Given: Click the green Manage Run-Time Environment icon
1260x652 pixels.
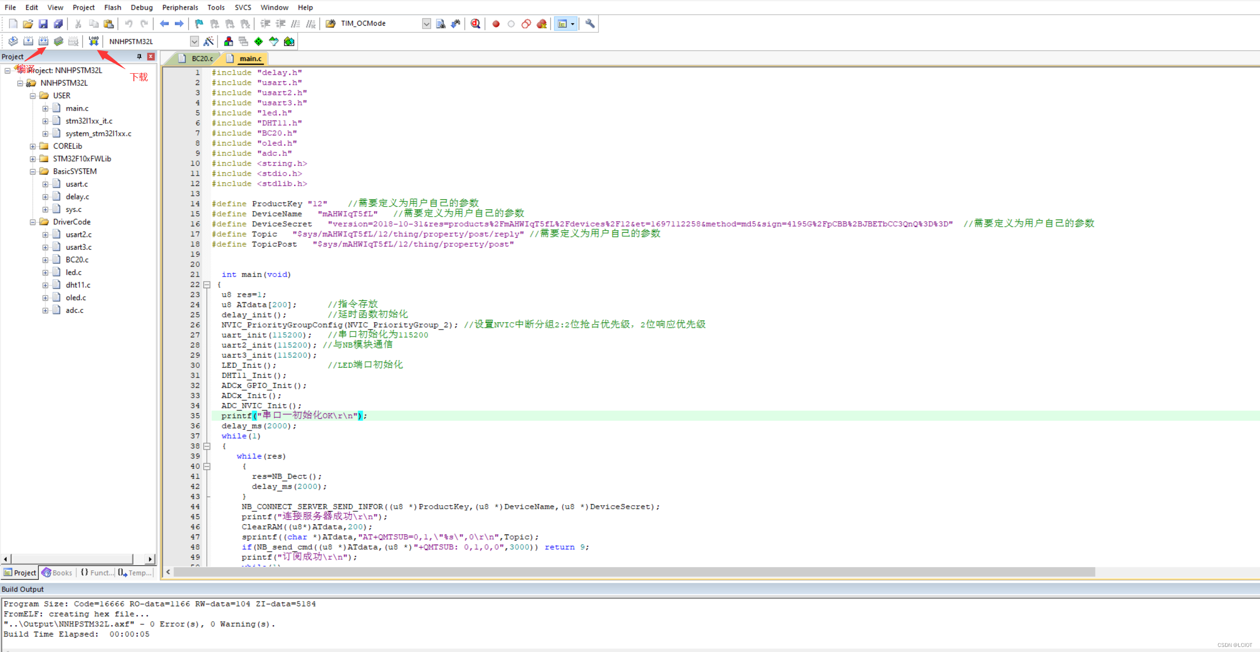Looking at the screenshot, I should [259, 41].
